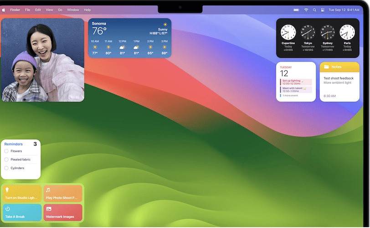Click the Wi-Fi status icon
The width and height of the screenshot is (370, 228).
coord(306,10)
